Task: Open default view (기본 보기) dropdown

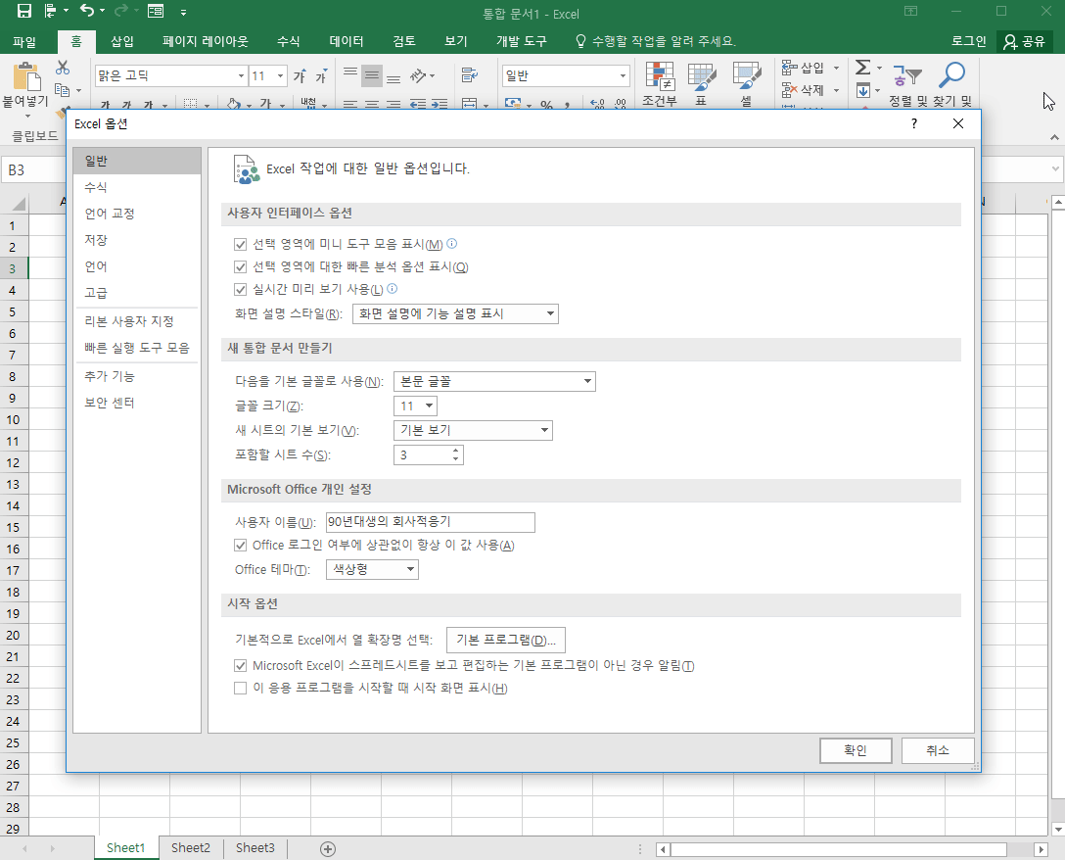Action: pos(473,430)
